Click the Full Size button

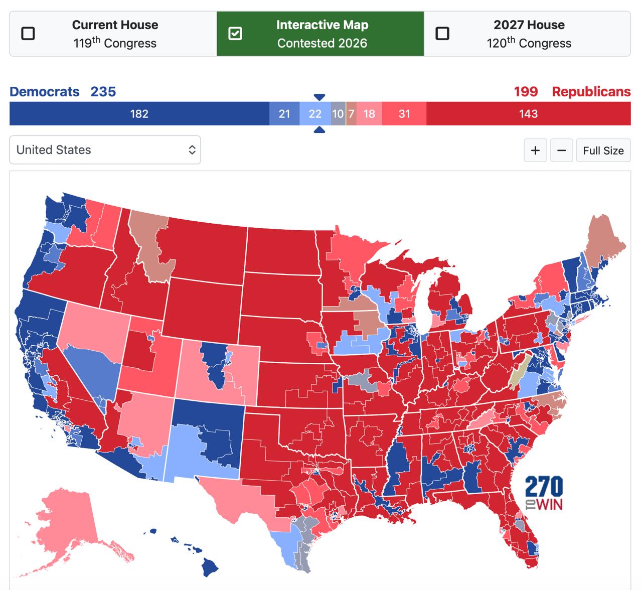(603, 151)
